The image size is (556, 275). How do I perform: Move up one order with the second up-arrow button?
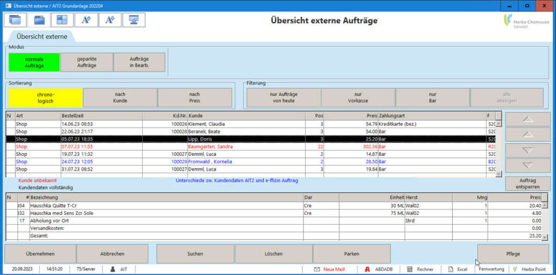point(528,135)
